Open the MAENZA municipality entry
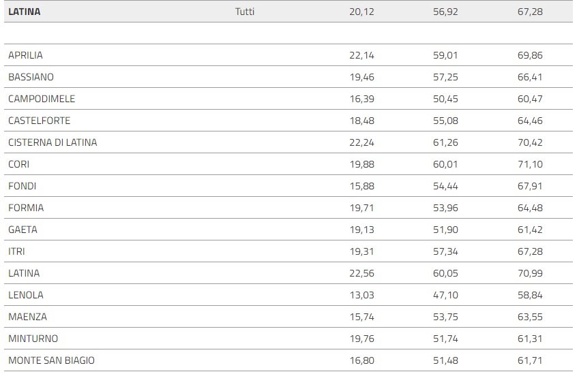This screenshot has width=579, height=374. pyautogui.click(x=27, y=317)
